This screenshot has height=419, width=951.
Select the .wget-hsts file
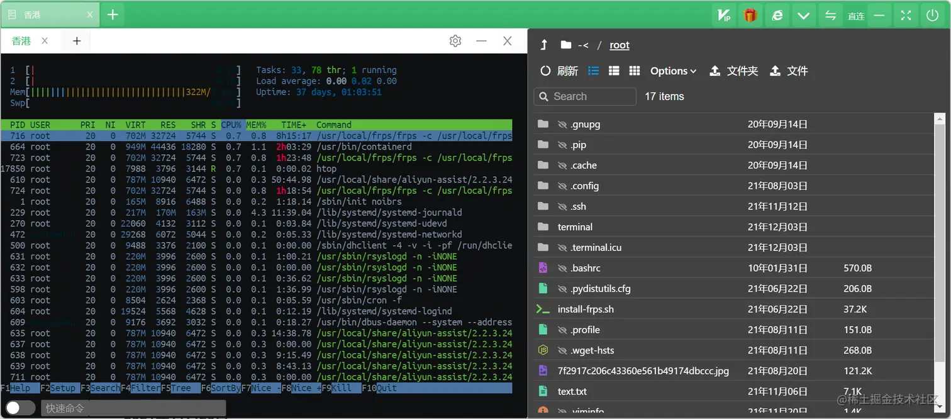pos(733,350)
